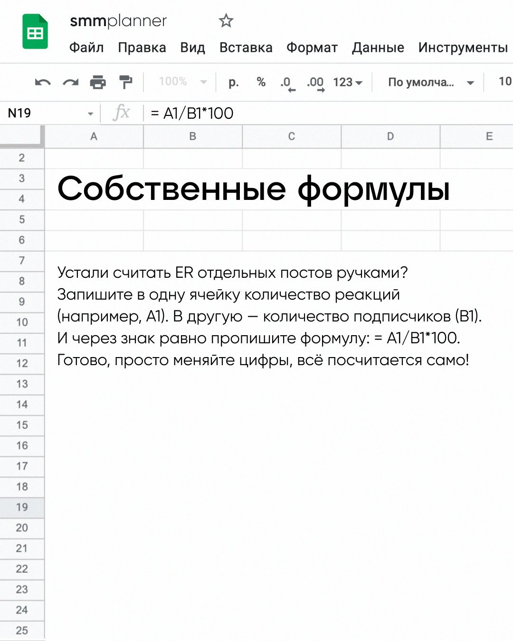The width and height of the screenshot is (513, 641).
Task: Star the smmplanner document
Action: point(226,21)
